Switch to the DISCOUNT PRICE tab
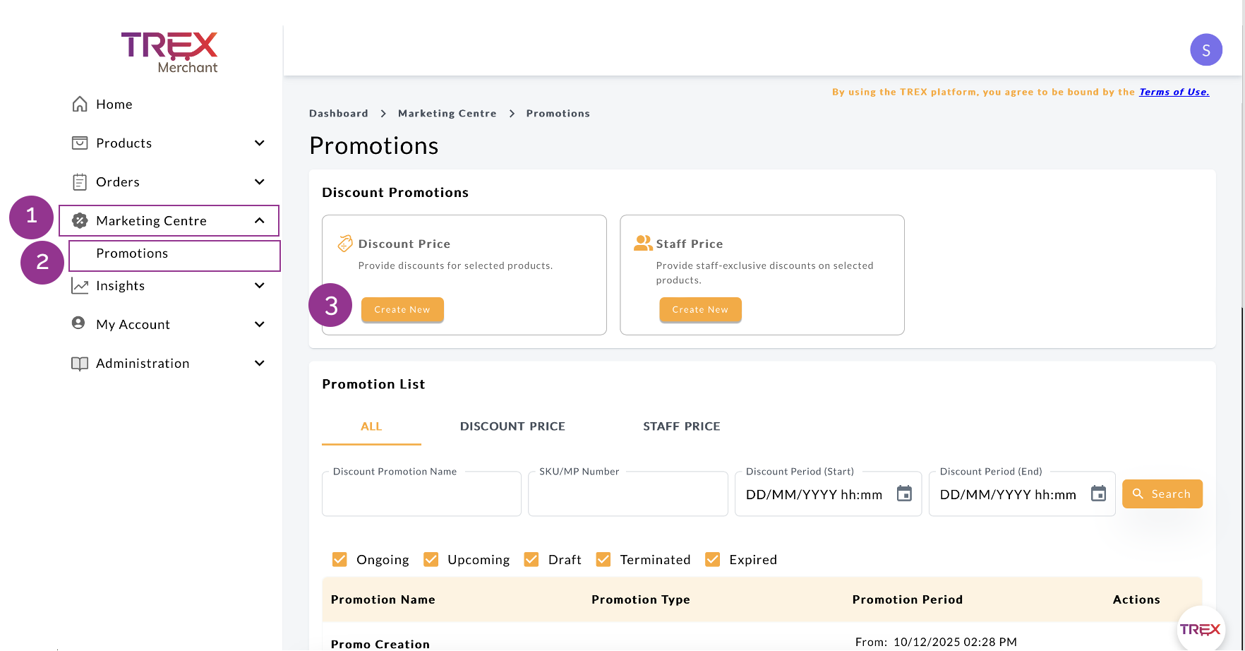 tap(512, 426)
